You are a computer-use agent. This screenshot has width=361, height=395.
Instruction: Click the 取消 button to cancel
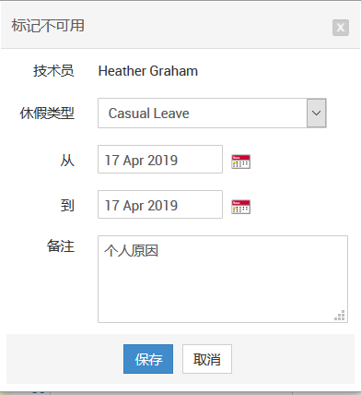(207, 359)
